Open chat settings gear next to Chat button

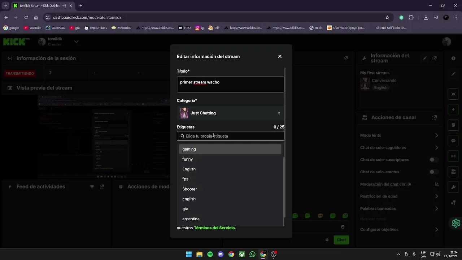pos(327,240)
